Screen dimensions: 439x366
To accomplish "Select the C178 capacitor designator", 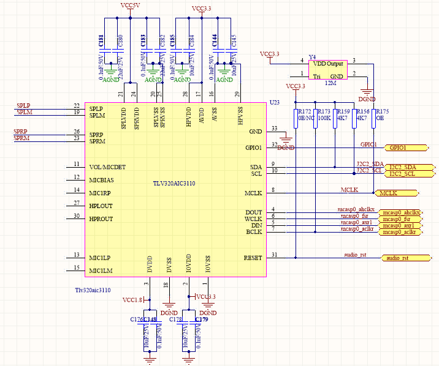I will click(x=175, y=319).
